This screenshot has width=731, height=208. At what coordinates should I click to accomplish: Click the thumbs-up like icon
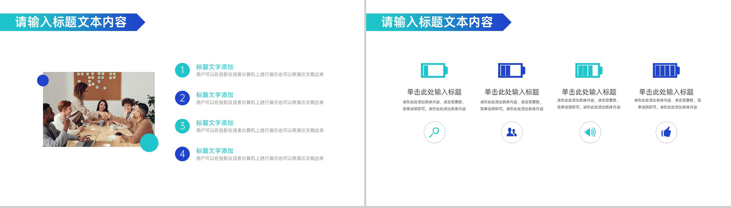666,132
